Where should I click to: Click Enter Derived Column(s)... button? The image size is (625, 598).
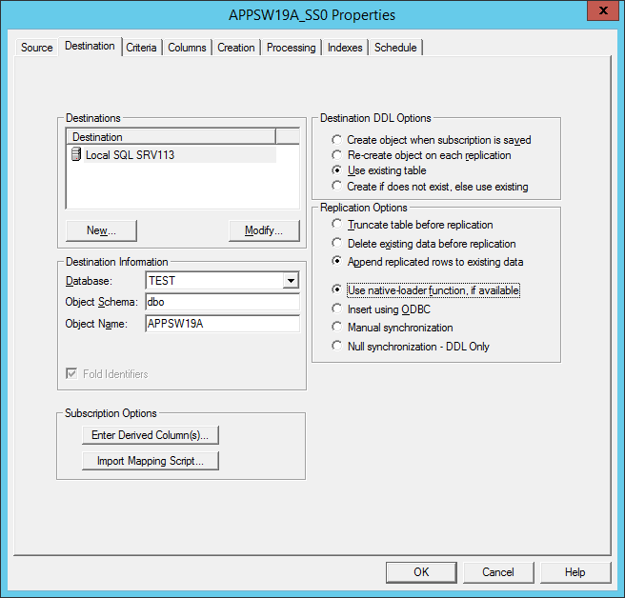(151, 435)
